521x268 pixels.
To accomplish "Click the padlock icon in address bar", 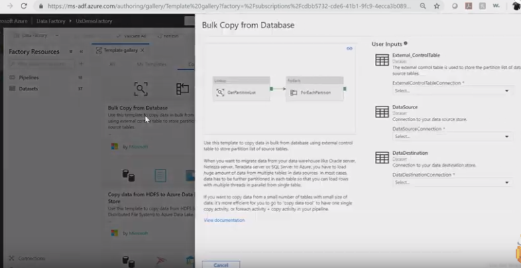I will pos(41,6).
